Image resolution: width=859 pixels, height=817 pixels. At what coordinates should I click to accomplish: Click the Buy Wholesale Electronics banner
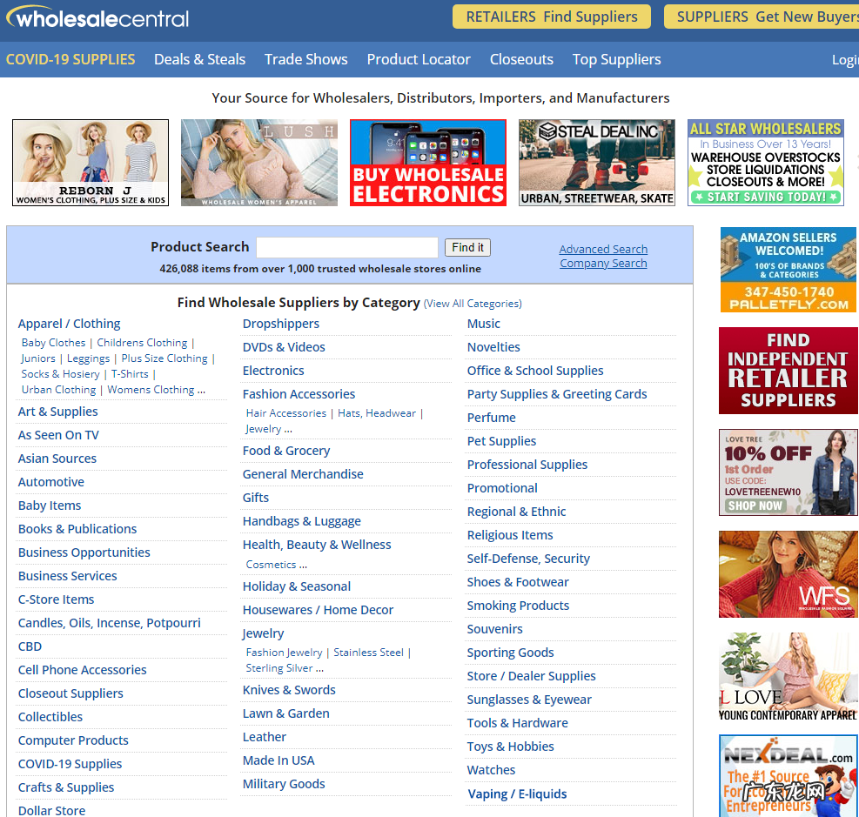[428, 163]
